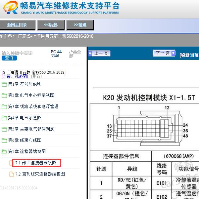The height and width of the screenshot is (199, 199).
Task: Click folder icon of 第3章 线路系统和电源管理
Action: [x=4, y=106]
